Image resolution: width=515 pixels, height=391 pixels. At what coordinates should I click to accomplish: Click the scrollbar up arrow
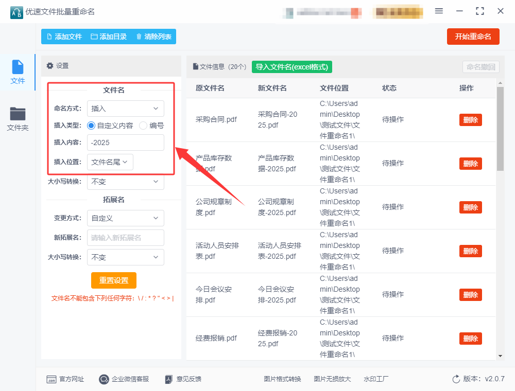point(500,83)
